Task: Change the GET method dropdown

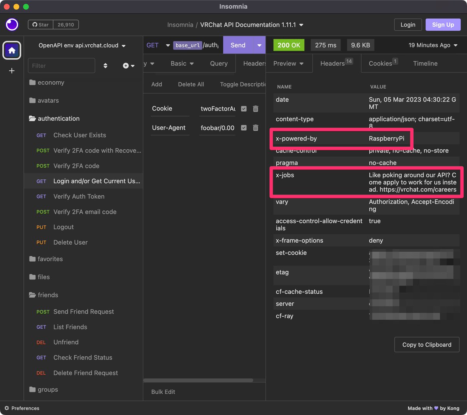Action: tap(158, 45)
